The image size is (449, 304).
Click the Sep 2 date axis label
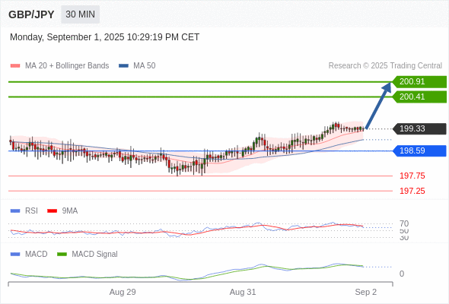pyautogui.click(x=366, y=293)
